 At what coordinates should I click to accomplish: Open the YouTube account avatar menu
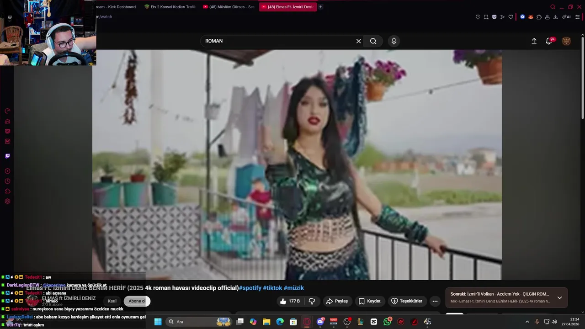coord(566,41)
